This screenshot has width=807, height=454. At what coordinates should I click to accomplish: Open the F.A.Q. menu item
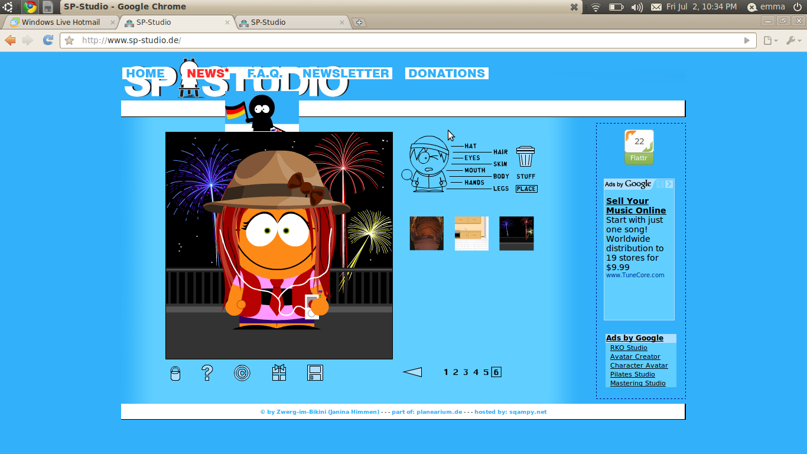pyautogui.click(x=265, y=73)
